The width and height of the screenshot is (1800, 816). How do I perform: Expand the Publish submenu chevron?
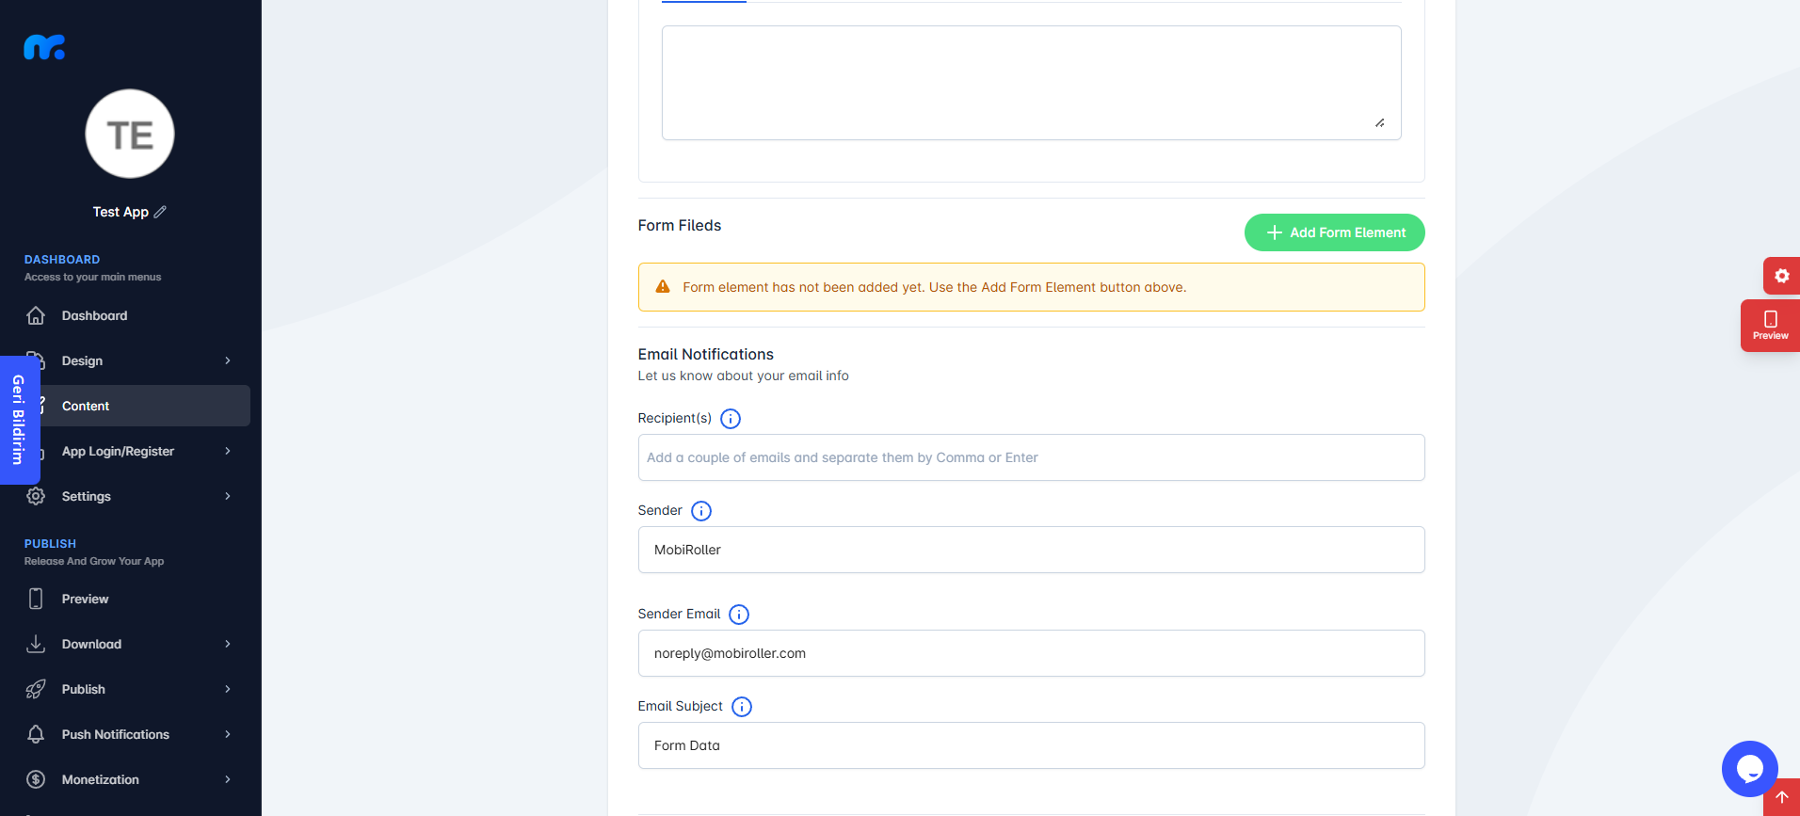click(228, 689)
